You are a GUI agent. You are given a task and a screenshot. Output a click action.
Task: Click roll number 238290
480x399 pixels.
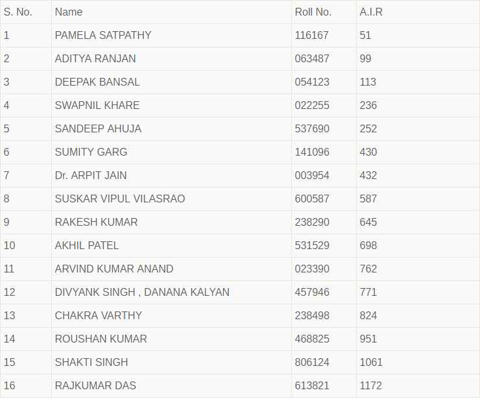(312, 222)
